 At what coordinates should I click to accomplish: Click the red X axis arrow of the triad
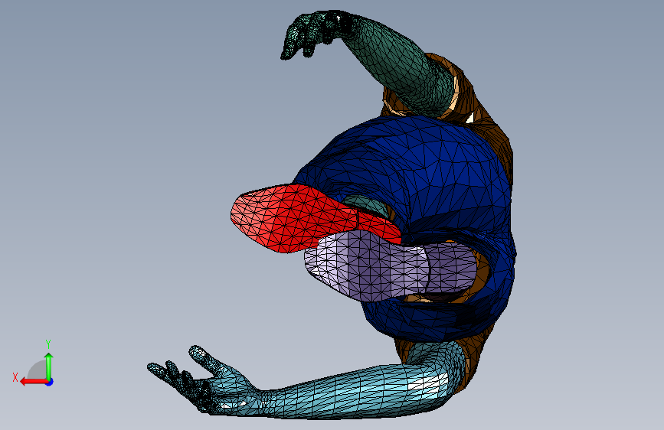pyautogui.click(x=33, y=382)
